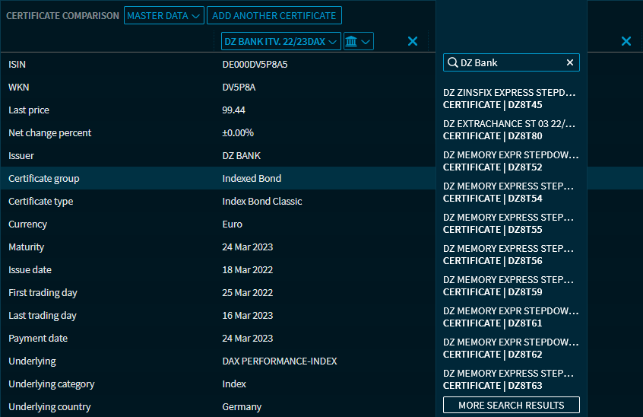Image resolution: width=643 pixels, height=417 pixels.
Task: Select DZ Zinsfix Express certificate DZ8T45
Action: point(509,99)
